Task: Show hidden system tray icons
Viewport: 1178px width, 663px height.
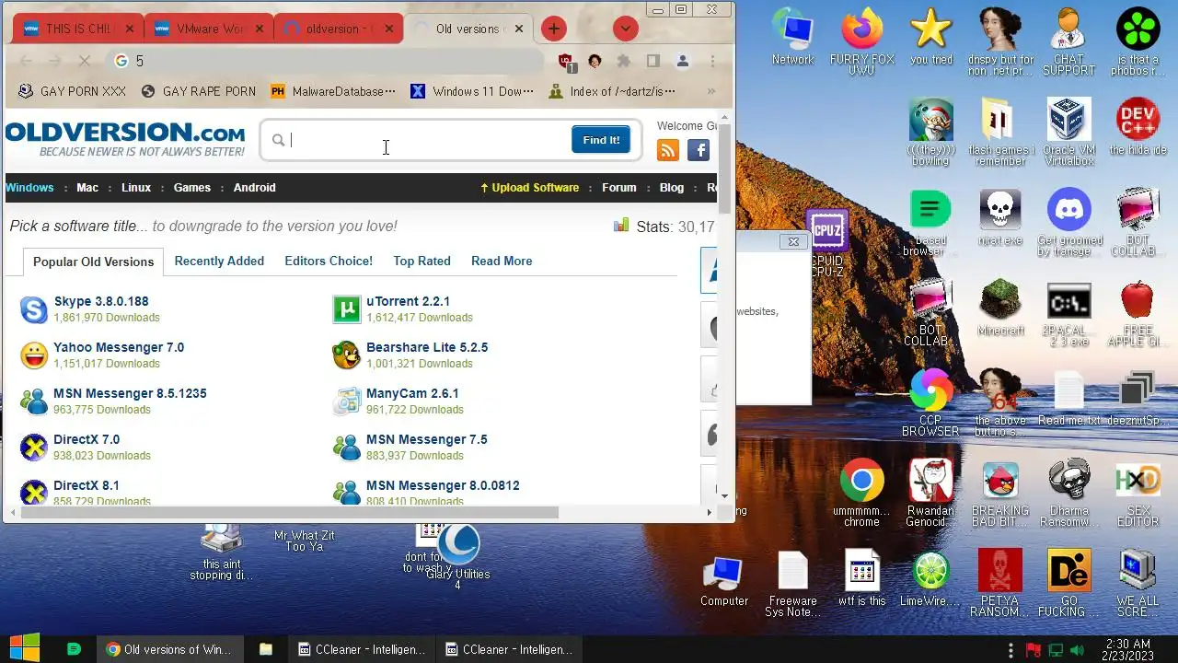Action: [1011, 649]
